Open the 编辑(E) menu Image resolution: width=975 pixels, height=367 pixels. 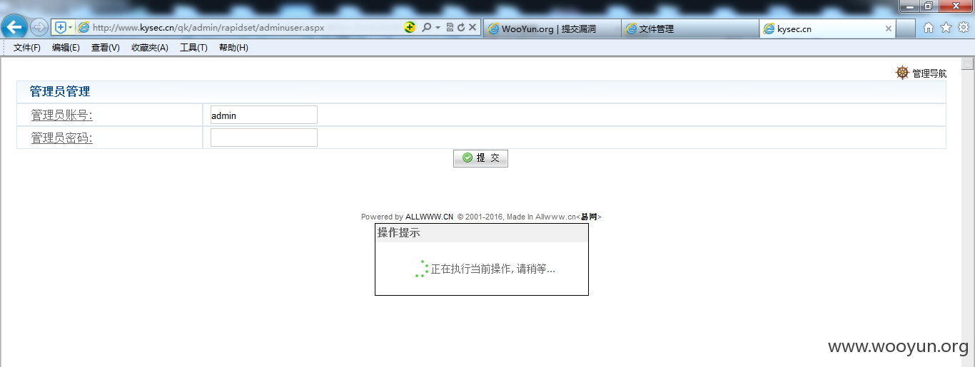[66, 48]
